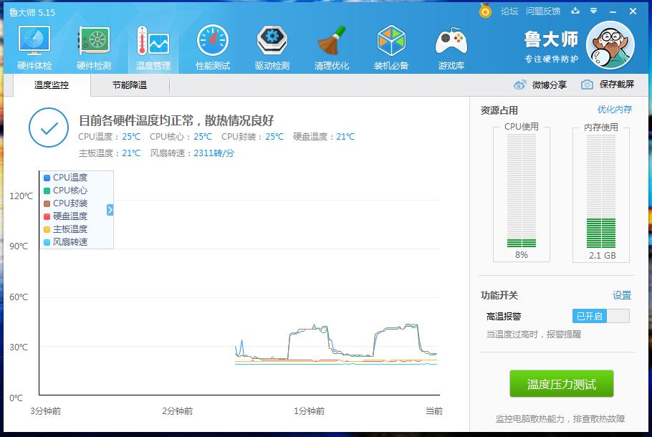
Task: Click the 内存使用 memory usage gauge
Action: (x=601, y=193)
